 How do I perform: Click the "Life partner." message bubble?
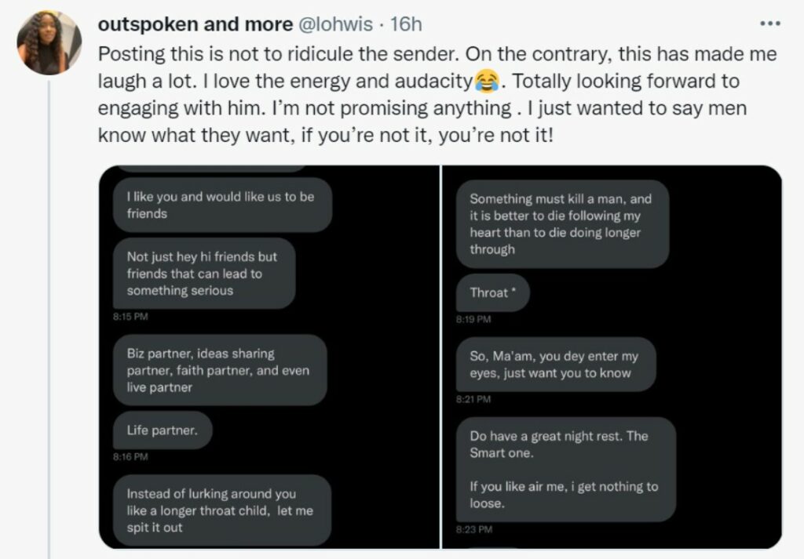tap(163, 430)
